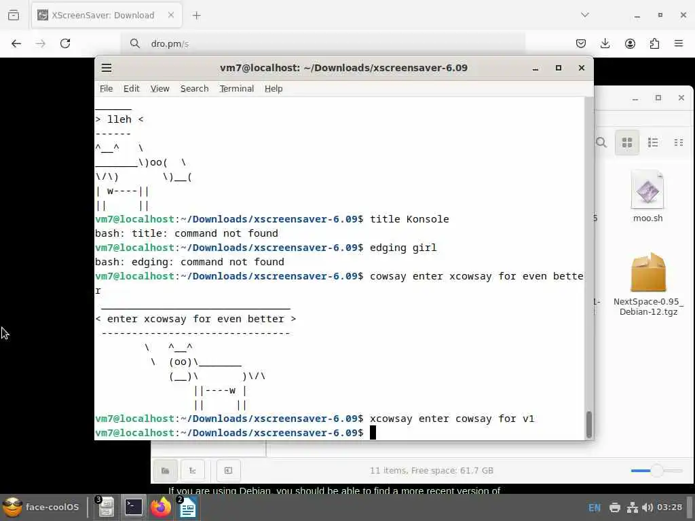Open the terminal taskbar icon
The height and width of the screenshot is (521, 695).
(133, 507)
